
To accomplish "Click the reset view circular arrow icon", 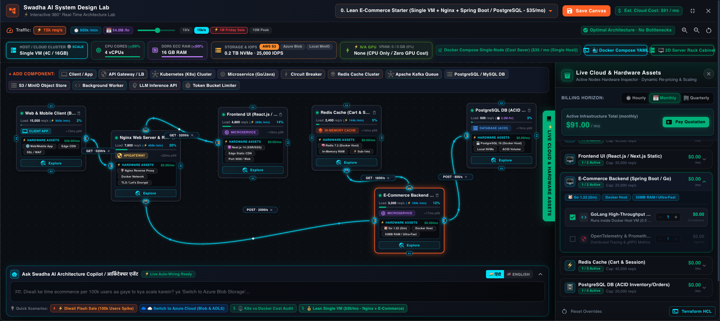I will pos(709,30).
